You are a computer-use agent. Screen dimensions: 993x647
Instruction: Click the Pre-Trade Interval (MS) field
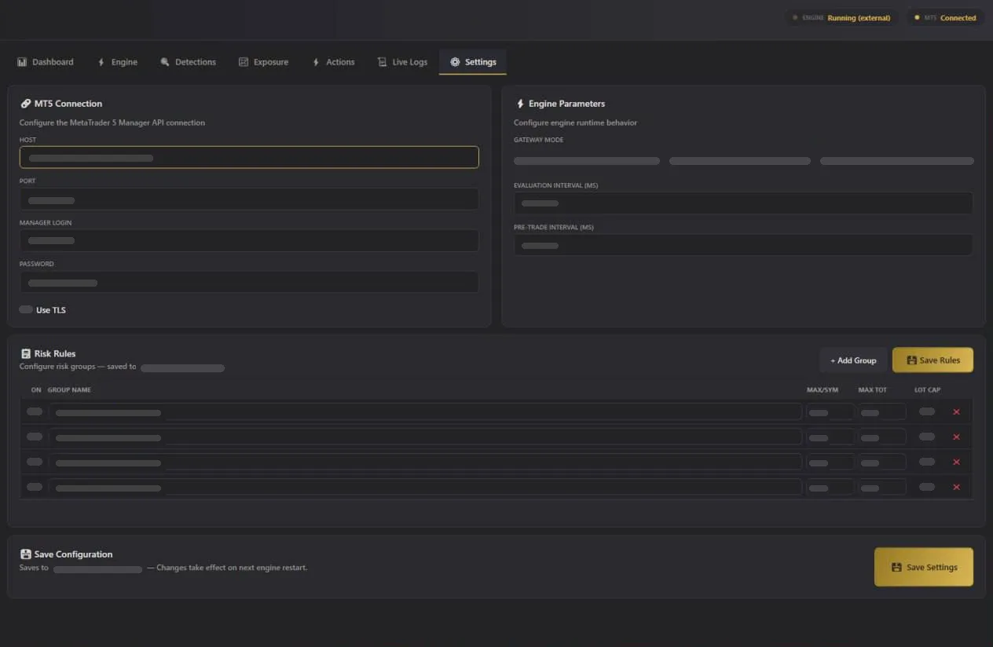click(x=743, y=245)
